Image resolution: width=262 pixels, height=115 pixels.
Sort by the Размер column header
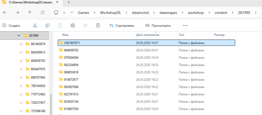click(219, 35)
